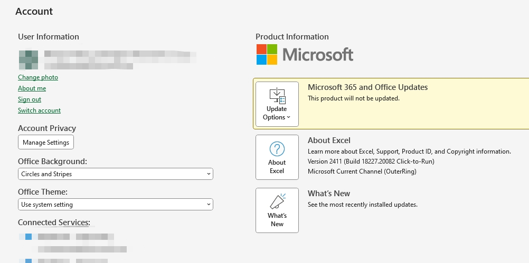Viewport: 529px width, 263px height.
Task: Click the Product Information heading
Action: tap(292, 37)
